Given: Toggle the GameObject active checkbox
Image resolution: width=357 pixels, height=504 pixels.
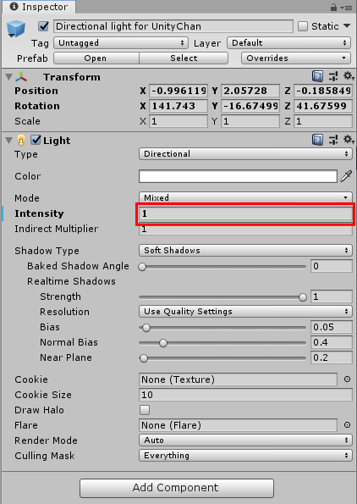Looking at the screenshot, I should [43, 26].
